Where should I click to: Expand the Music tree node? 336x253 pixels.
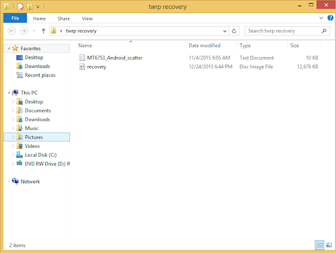[13, 128]
